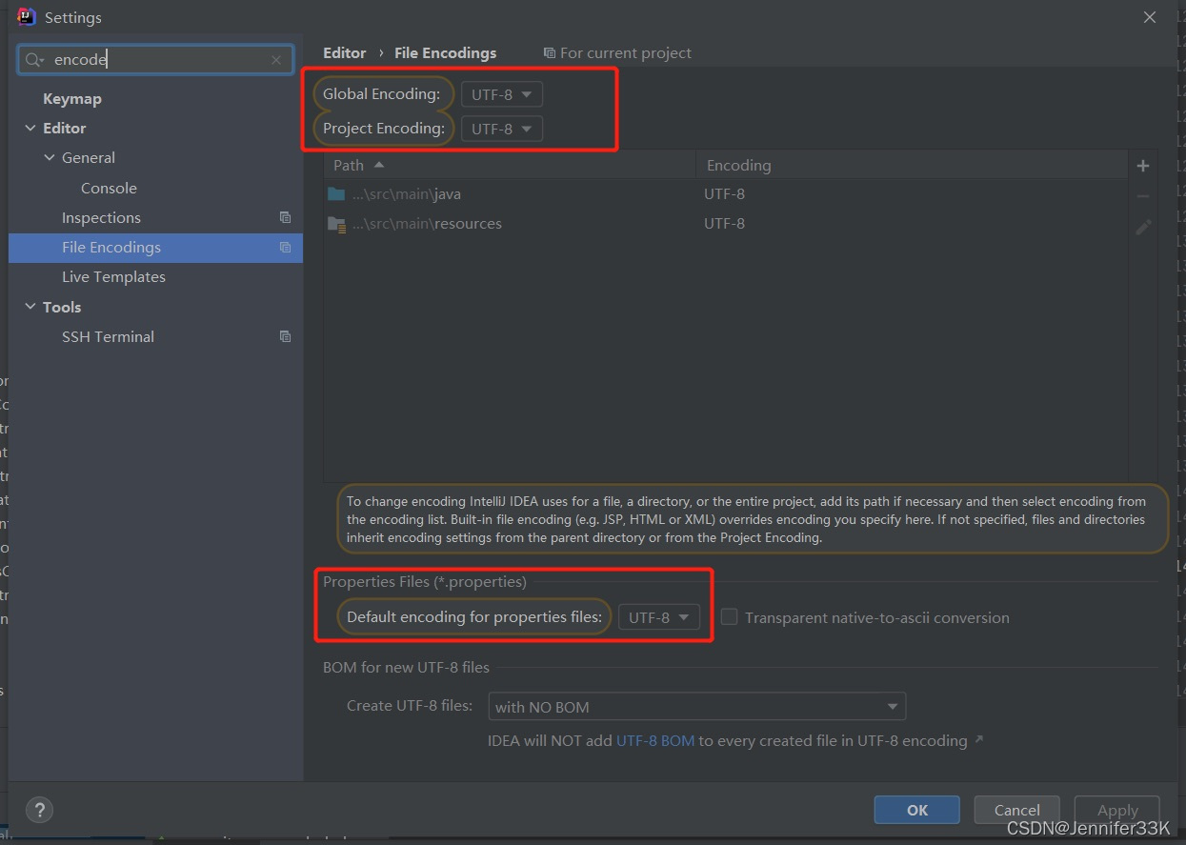1186x845 pixels.
Task: Open the Create UTF-8 files dropdown
Action: pos(696,706)
